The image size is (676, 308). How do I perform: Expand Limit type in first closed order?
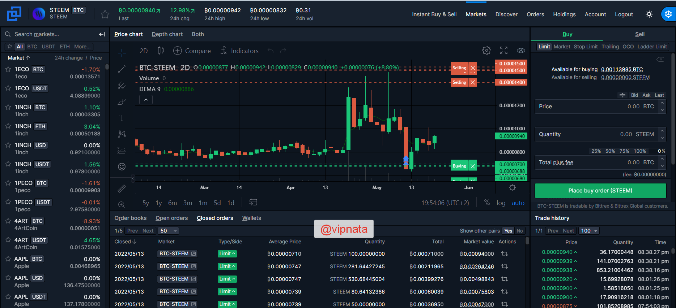(x=227, y=254)
